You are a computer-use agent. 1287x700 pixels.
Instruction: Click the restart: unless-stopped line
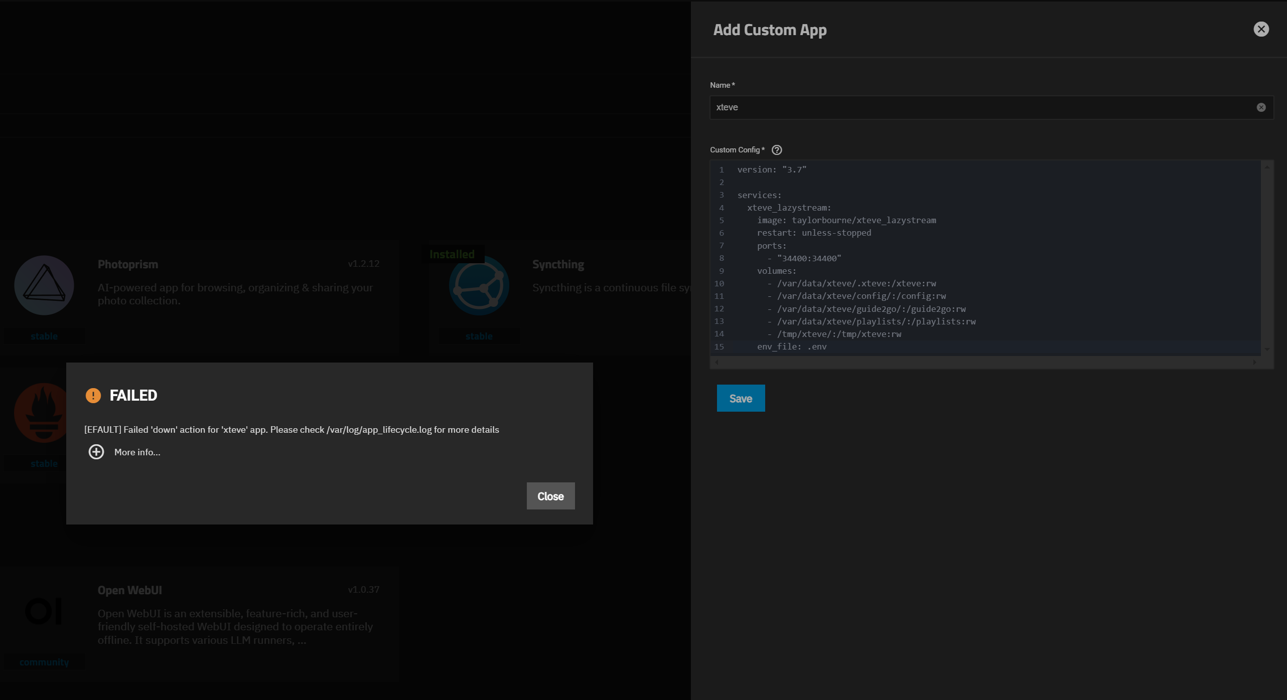coord(814,233)
